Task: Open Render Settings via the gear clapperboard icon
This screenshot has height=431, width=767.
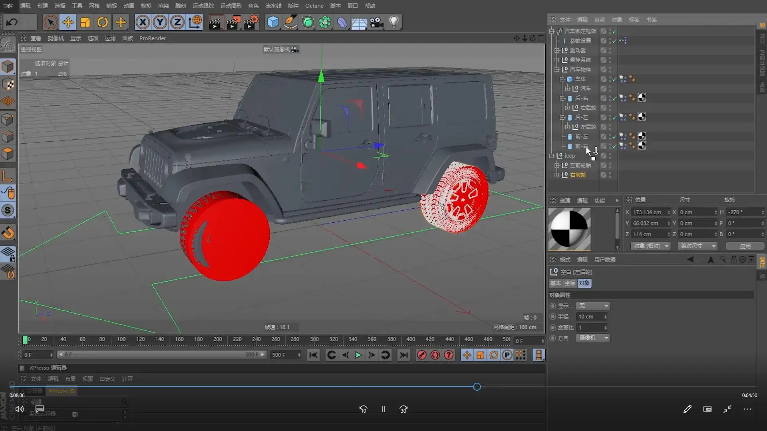Action: 251,22
